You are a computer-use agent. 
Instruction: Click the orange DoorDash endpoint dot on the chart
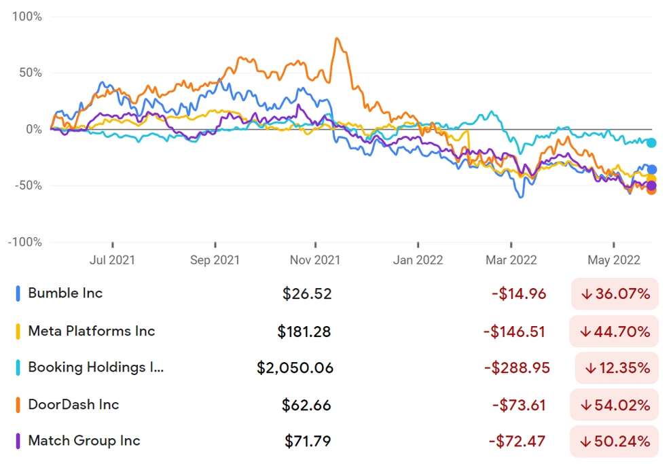(x=652, y=190)
